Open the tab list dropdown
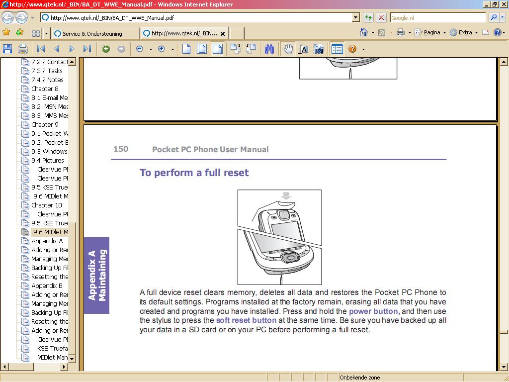509x382 pixels. click(46, 33)
